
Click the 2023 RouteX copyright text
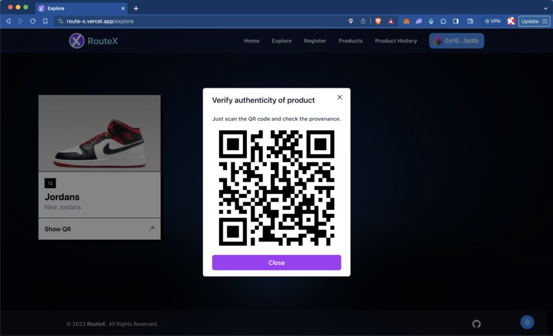(112, 324)
